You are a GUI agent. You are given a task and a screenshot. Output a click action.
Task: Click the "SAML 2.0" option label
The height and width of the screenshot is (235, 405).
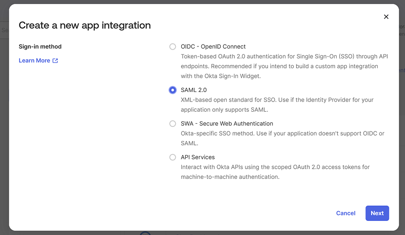tap(194, 90)
